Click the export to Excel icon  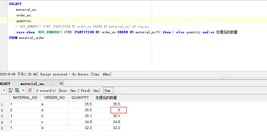pyautogui.click(x=17, y=90)
